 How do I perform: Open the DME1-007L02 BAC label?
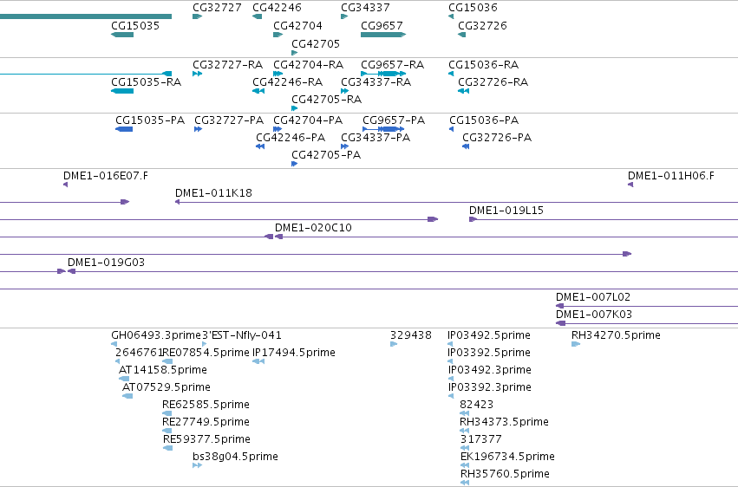(593, 297)
